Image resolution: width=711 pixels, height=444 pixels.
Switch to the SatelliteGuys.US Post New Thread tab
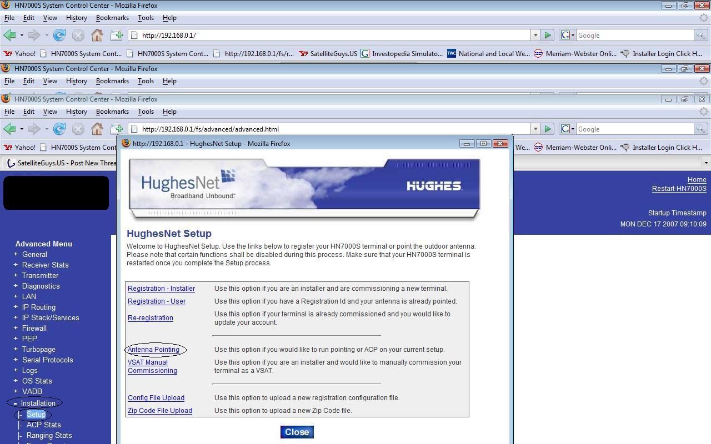tap(61, 163)
